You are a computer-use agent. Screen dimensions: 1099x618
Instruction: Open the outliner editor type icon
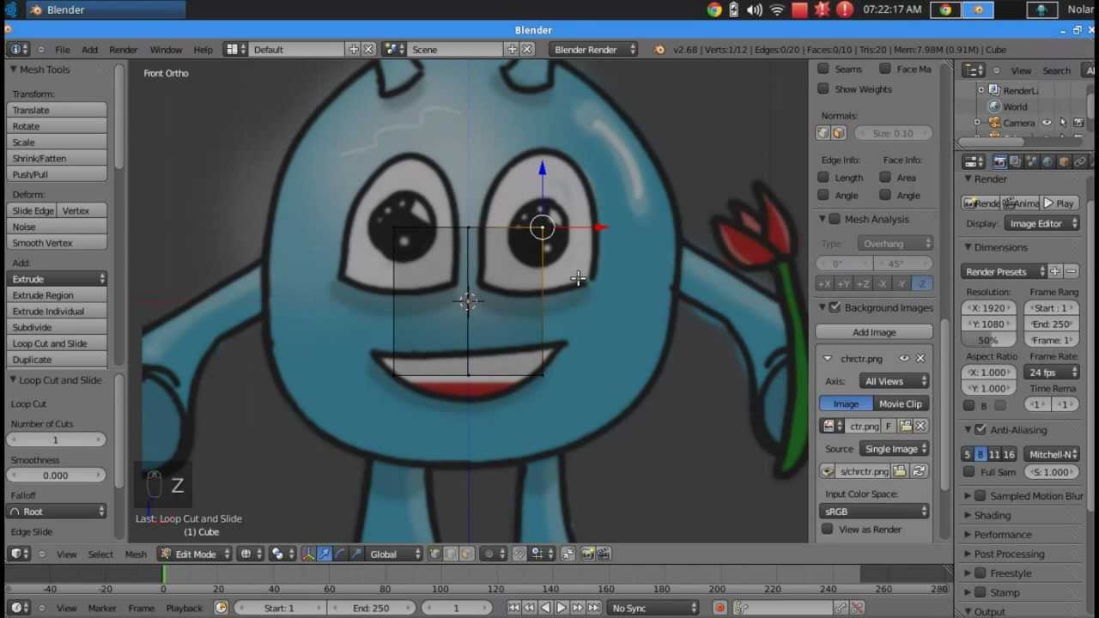[x=974, y=70]
